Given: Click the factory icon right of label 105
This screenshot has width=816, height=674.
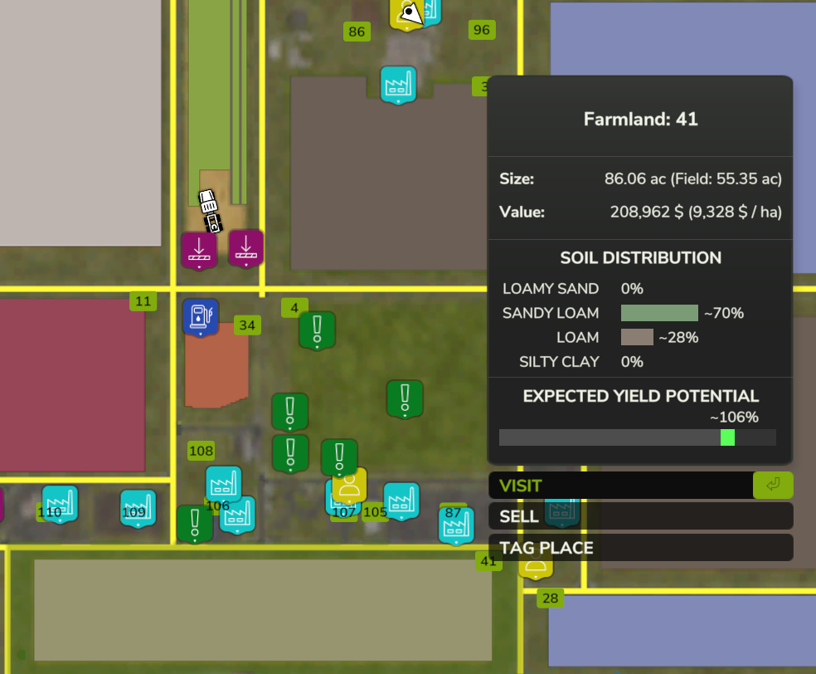Looking at the screenshot, I should tap(401, 501).
